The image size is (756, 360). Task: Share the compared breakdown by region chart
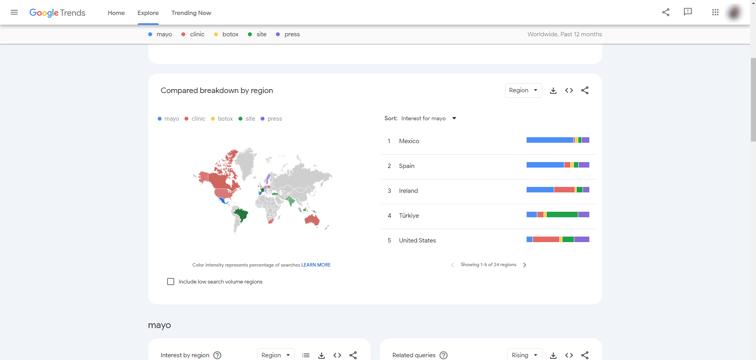coord(585,90)
